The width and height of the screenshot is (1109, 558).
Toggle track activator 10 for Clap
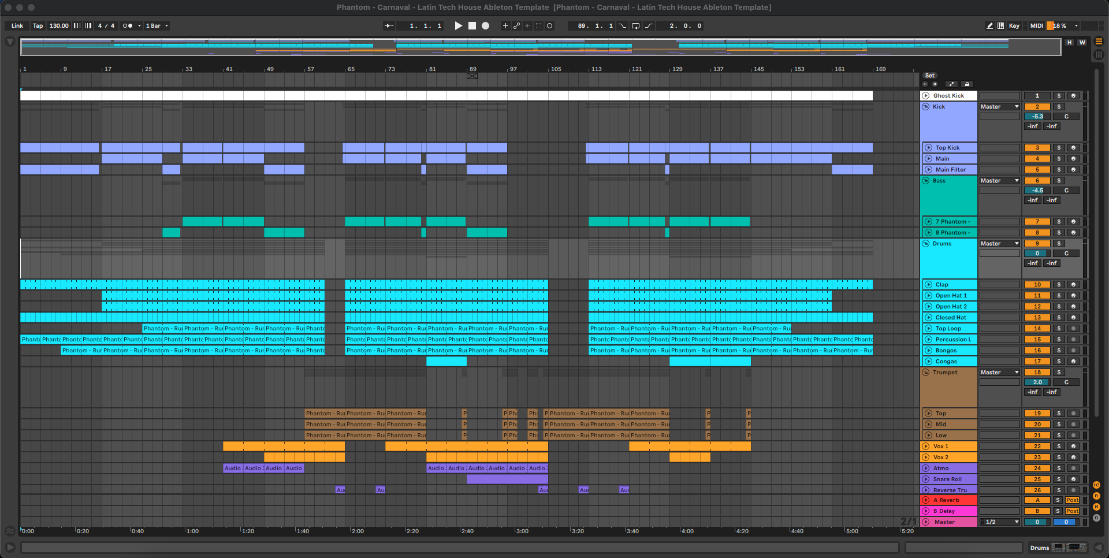click(x=1037, y=285)
